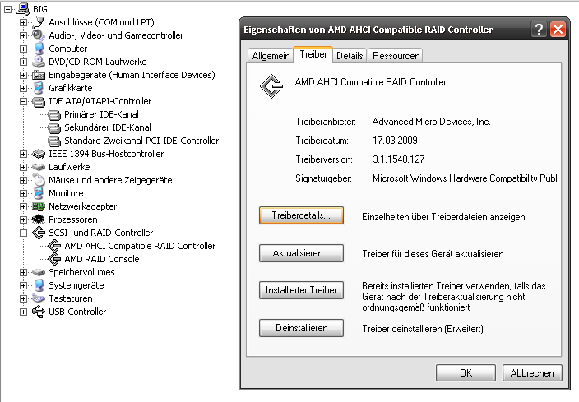Select the IEEE 1394 Bus-Hostcontroller entry
Image resolution: width=579 pixels, height=402 pixels.
point(106,154)
